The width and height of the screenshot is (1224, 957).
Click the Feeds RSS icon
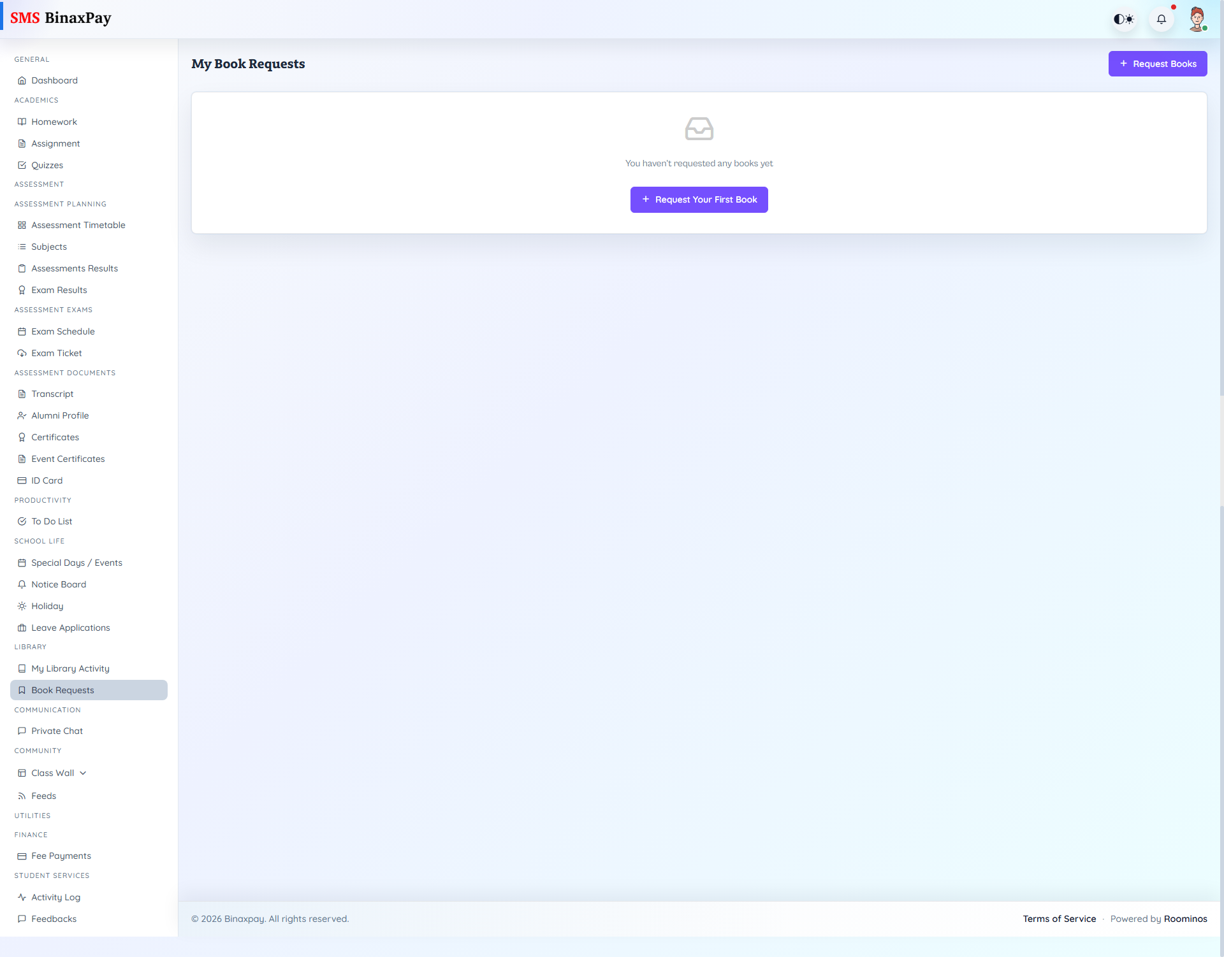[22, 796]
